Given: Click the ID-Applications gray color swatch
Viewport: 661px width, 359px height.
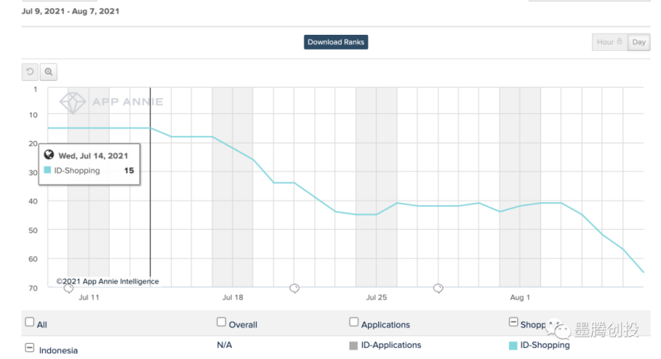Looking at the screenshot, I should (354, 346).
